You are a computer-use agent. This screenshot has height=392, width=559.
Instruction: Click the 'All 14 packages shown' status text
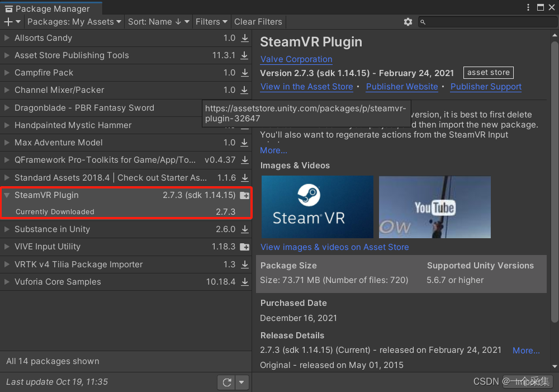53,361
